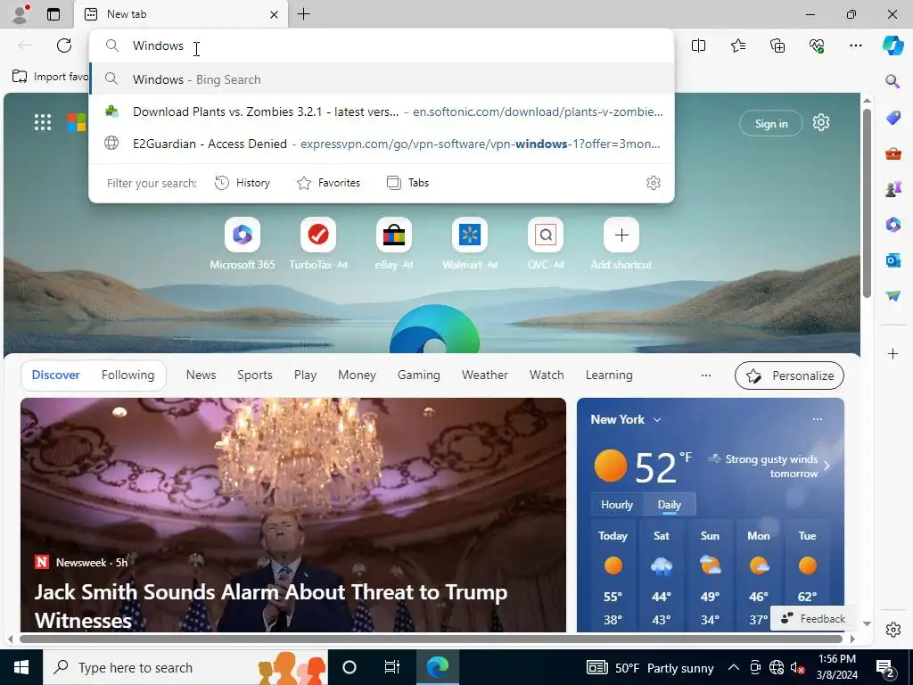Screen dimensions: 913x685
Task: Open sidebar Games chess icon
Action: pyautogui.click(x=892, y=189)
